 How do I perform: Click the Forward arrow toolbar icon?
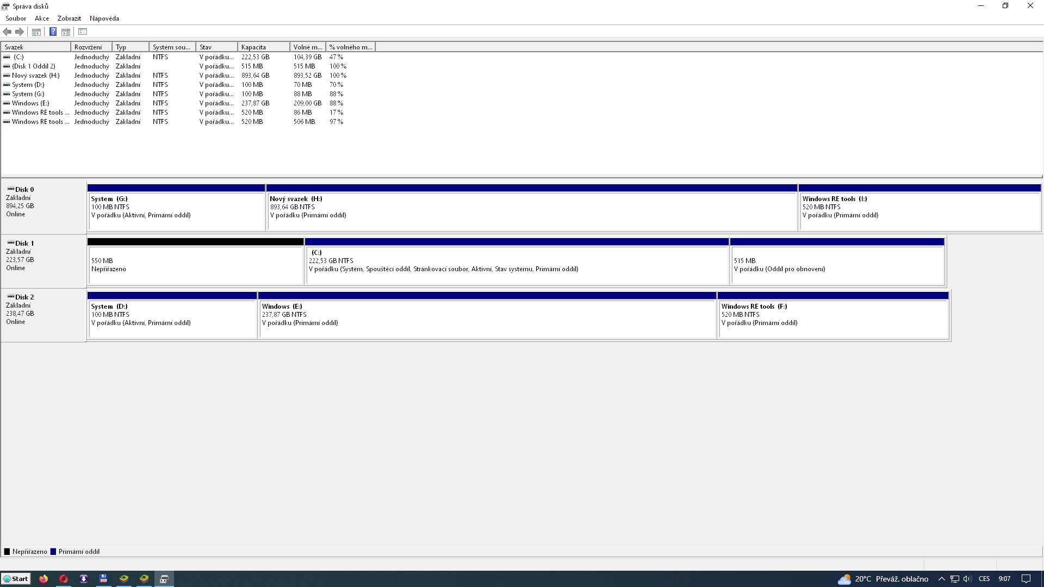click(x=20, y=32)
